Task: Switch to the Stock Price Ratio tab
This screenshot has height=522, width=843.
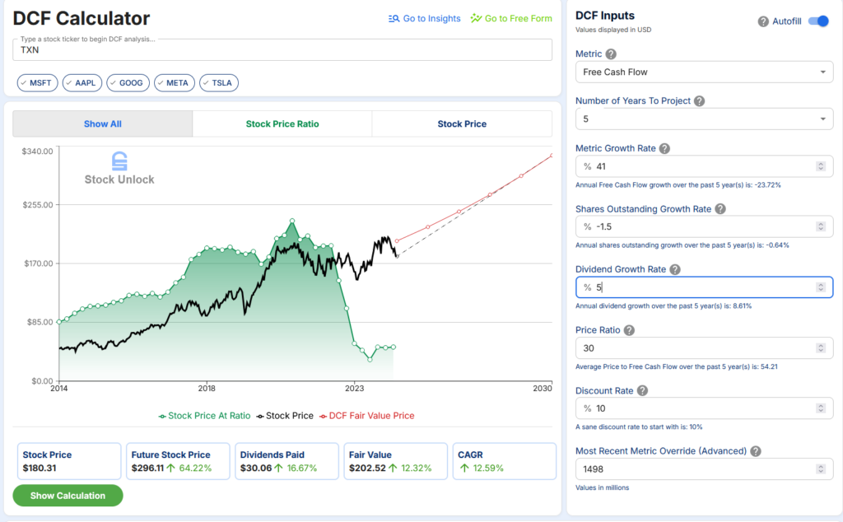Action: click(282, 124)
